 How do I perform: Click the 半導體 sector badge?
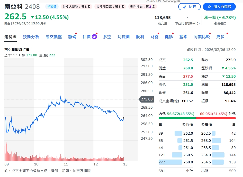(x=52, y=7)
